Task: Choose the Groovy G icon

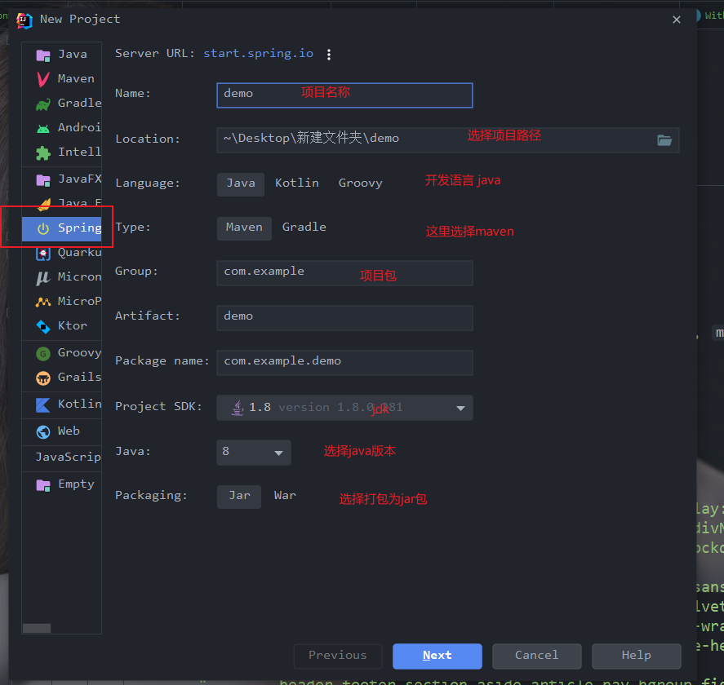Action: [x=43, y=354]
